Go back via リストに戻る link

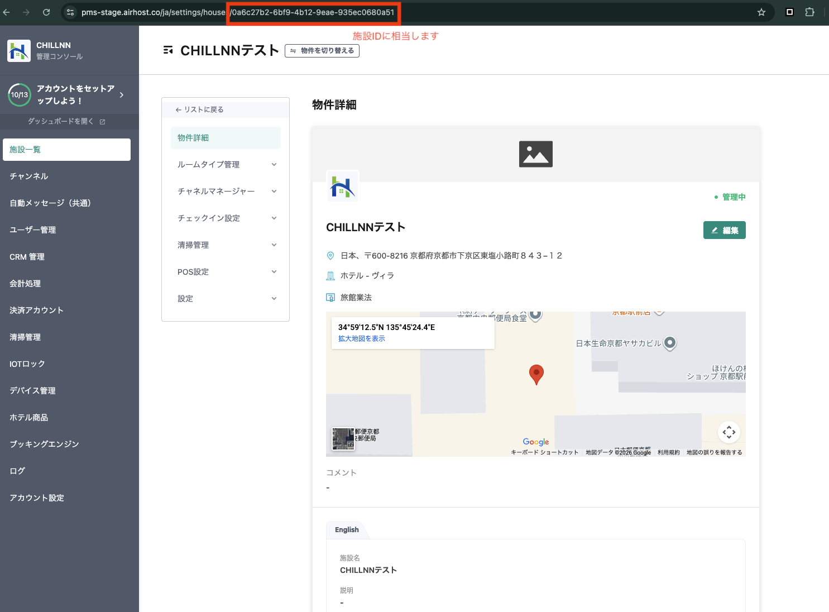point(199,109)
